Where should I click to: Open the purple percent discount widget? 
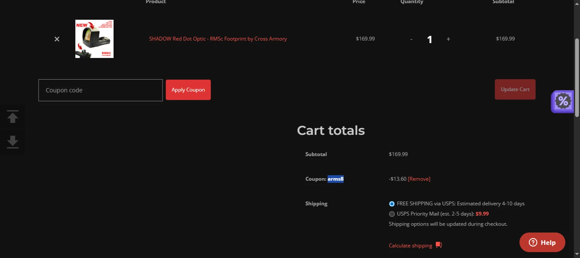(x=563, y=101)
